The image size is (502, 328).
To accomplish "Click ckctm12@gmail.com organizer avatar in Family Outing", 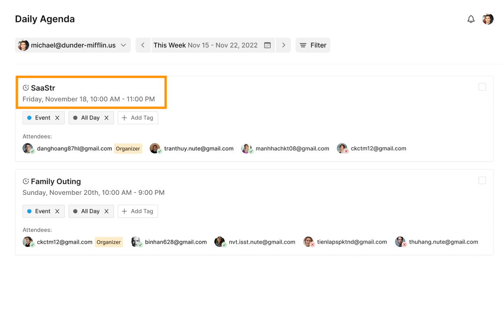I will pos(28,242).
